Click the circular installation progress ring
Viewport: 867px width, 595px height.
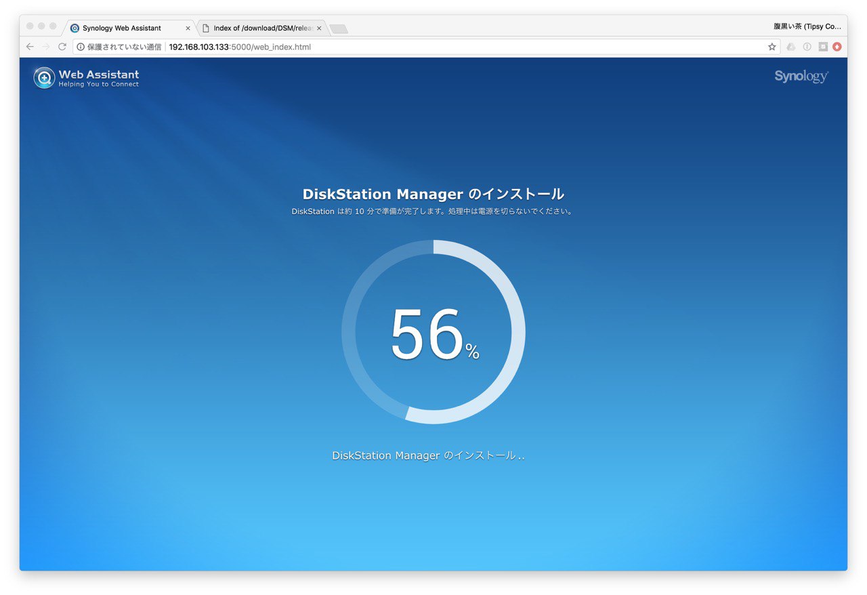point(433,332)
